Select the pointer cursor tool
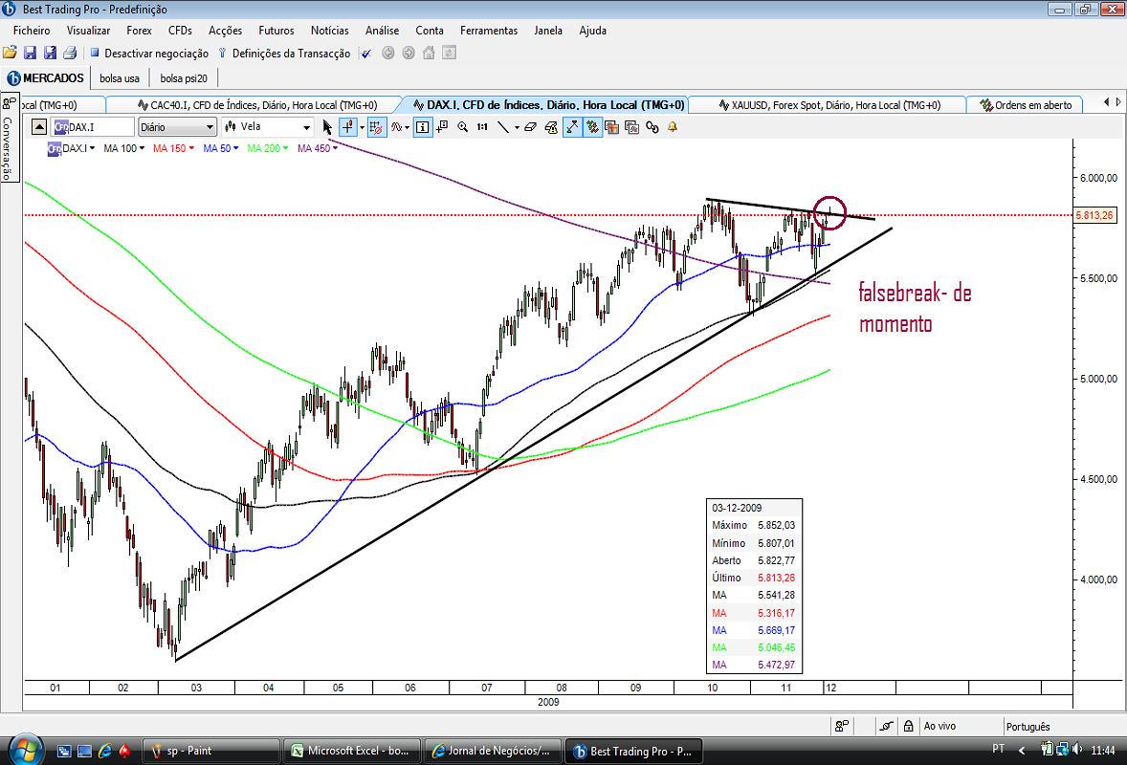The height and width of the screenshot is (765, 1127). pyautogui.click(x=327, y=127)
